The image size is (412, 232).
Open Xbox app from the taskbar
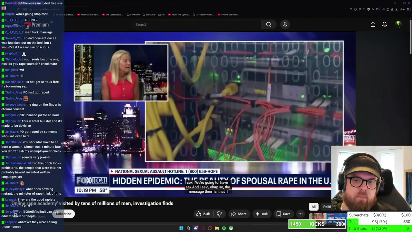click(x=231, y=228)
